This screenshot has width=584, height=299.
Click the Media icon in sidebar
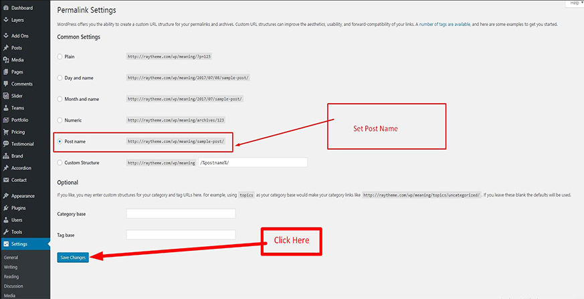tap(5, 60)
